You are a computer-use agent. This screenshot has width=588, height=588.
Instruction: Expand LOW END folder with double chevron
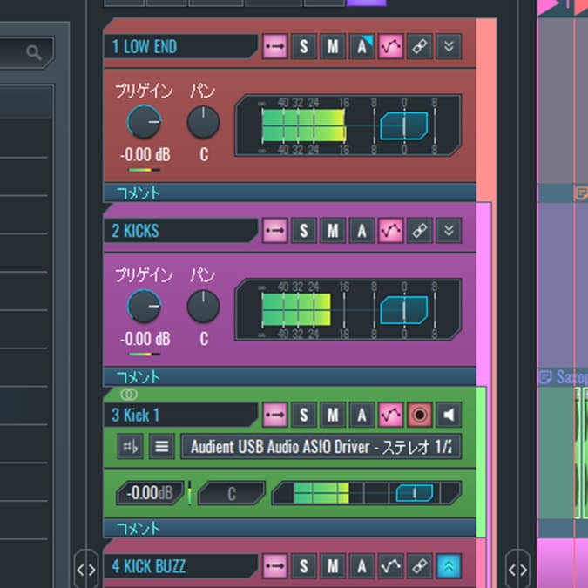pyautogui.click(x=449, y=46)
